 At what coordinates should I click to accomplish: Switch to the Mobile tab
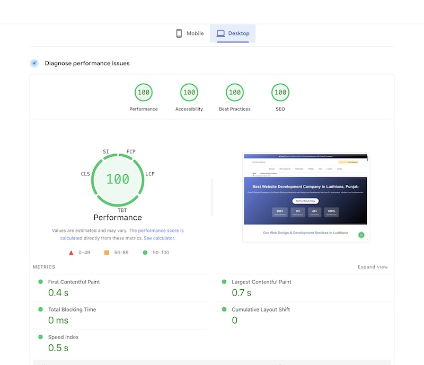(x=189, y=33)
